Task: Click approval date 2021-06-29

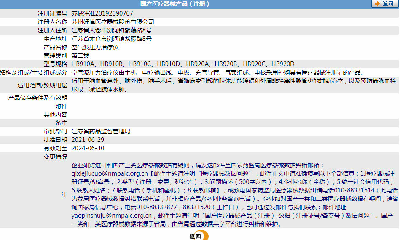Action: (x=88, y=140)
